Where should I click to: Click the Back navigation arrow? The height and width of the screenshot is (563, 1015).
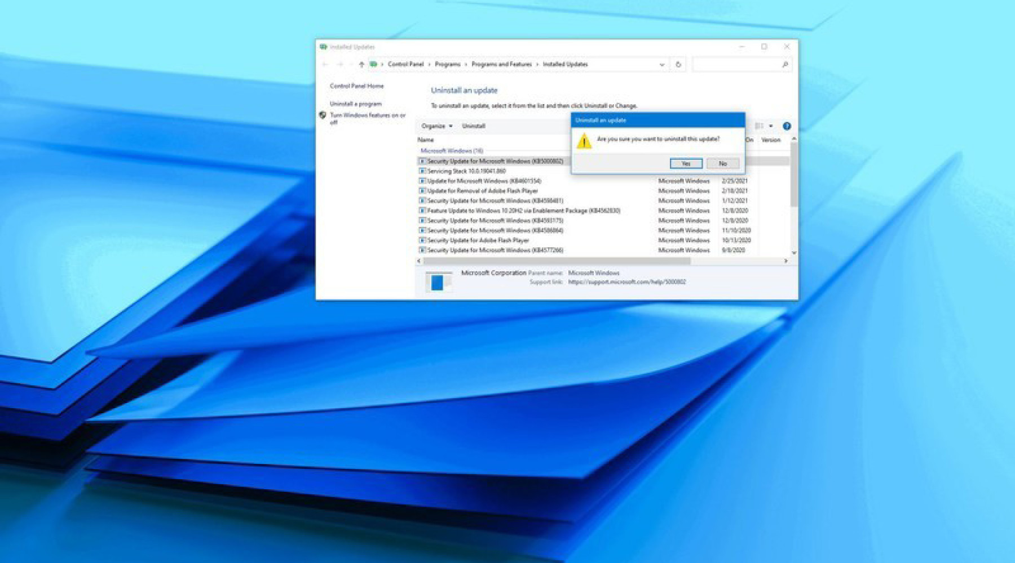coord(325,64)
